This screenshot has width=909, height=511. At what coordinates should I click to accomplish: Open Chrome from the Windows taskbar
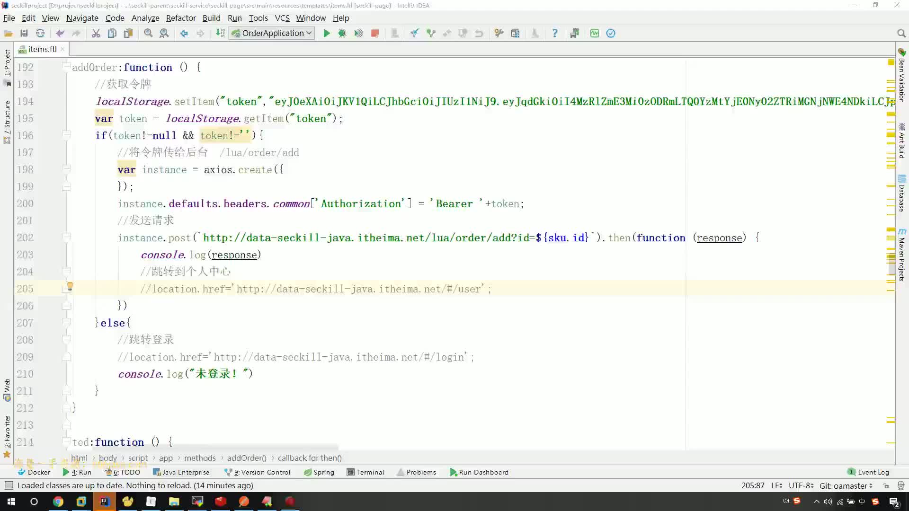point(58,502)
